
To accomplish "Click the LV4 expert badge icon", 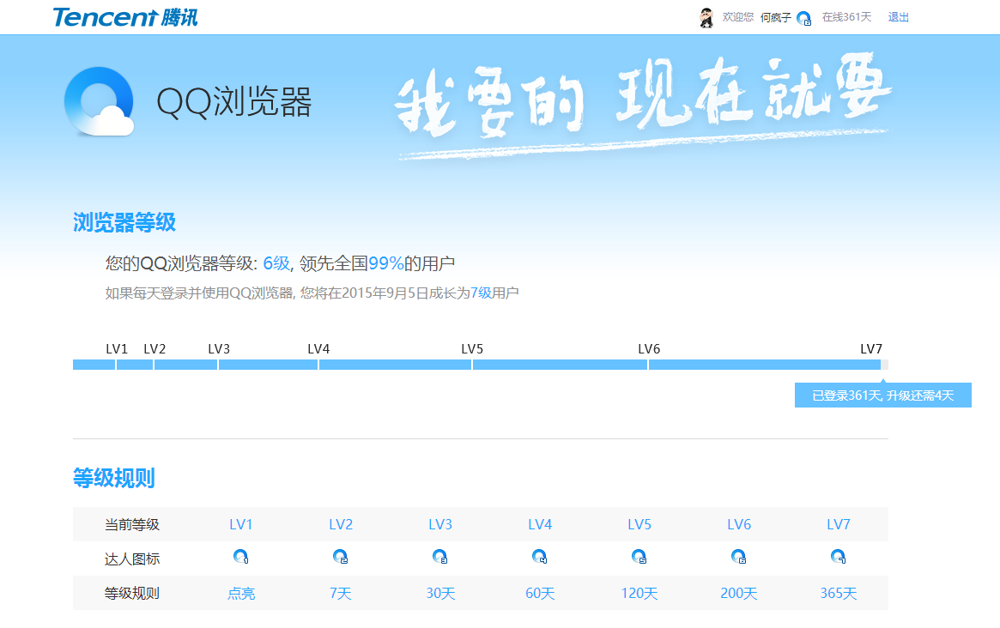I will 540,557.
